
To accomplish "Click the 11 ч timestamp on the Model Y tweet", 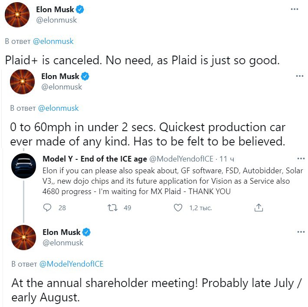I will pyautogui.click(x=227, y=159).
